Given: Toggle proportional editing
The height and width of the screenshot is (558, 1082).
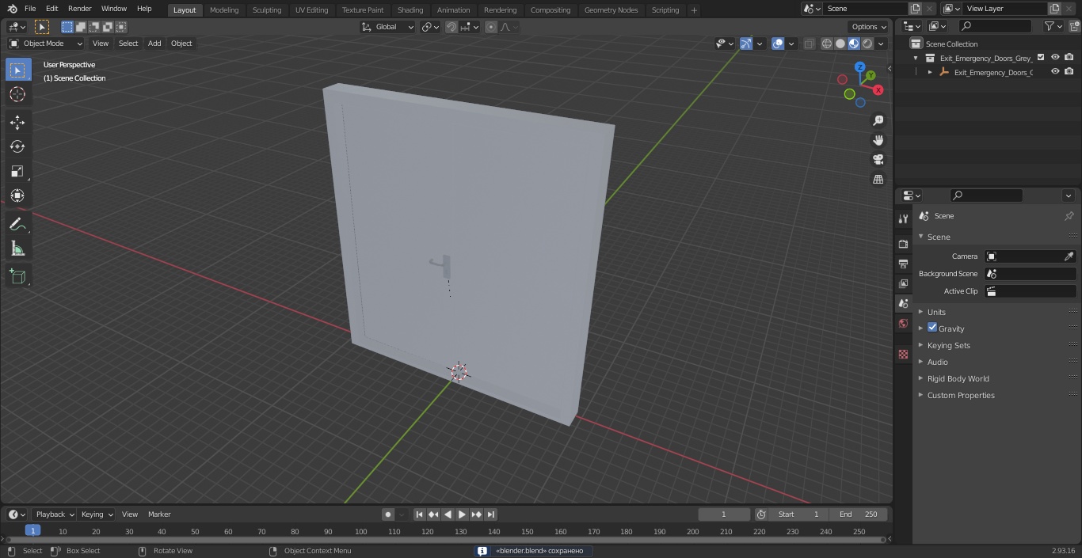Looking at the screenshot, I should (491, 27).
